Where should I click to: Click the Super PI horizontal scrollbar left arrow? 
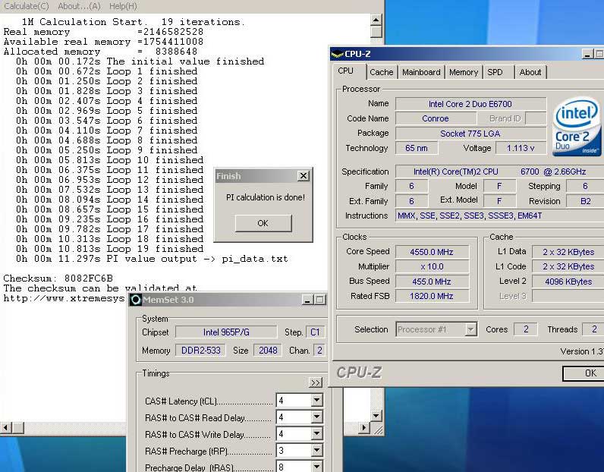point(6,427)
